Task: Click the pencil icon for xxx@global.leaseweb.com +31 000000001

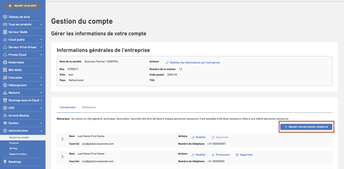Action: coord(193,137)
